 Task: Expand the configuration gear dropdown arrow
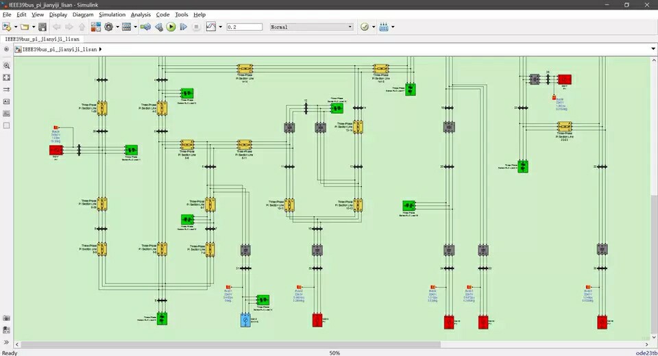[117, 27]
